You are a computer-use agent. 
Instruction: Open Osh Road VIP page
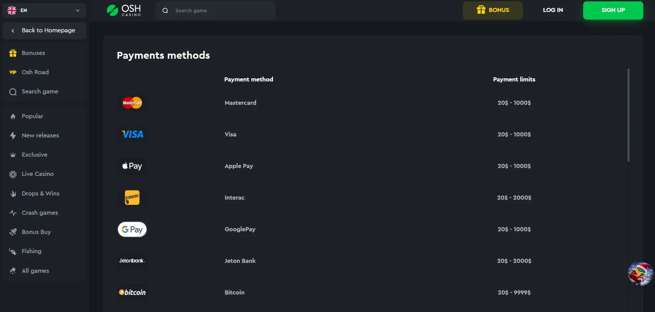35,72
